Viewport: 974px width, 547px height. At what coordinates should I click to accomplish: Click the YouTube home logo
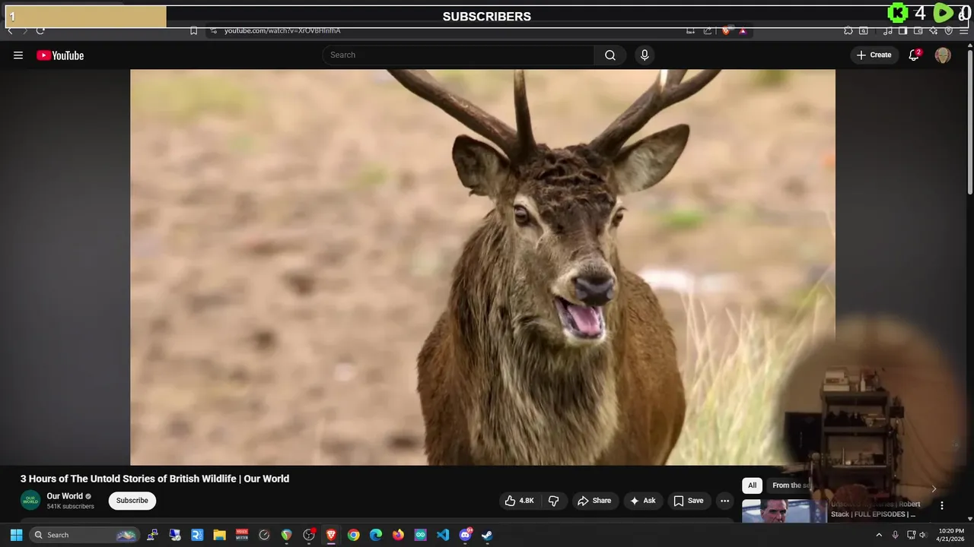pos(60,55)
